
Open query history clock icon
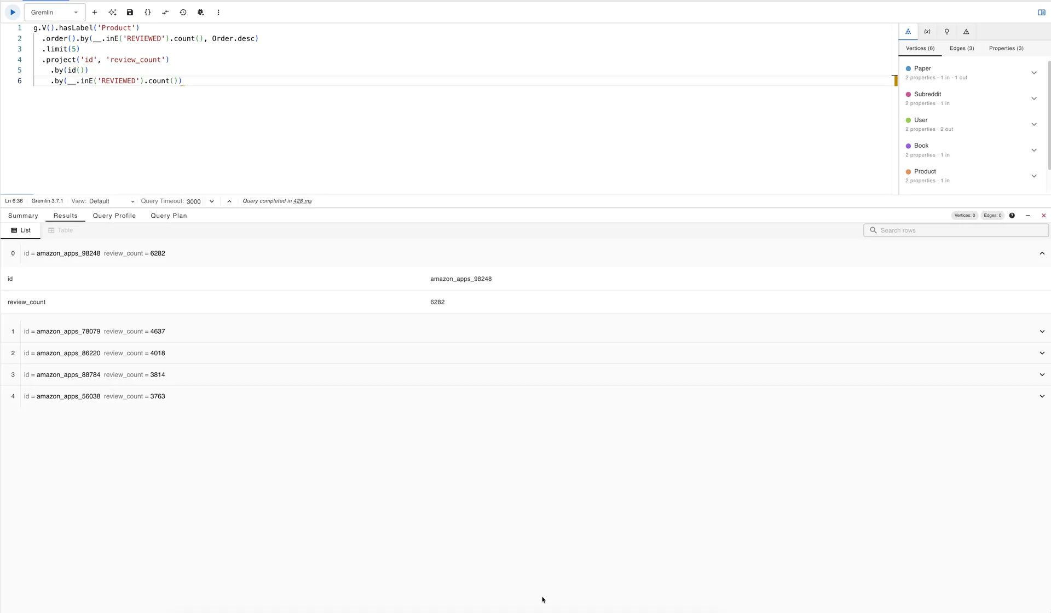183,12
